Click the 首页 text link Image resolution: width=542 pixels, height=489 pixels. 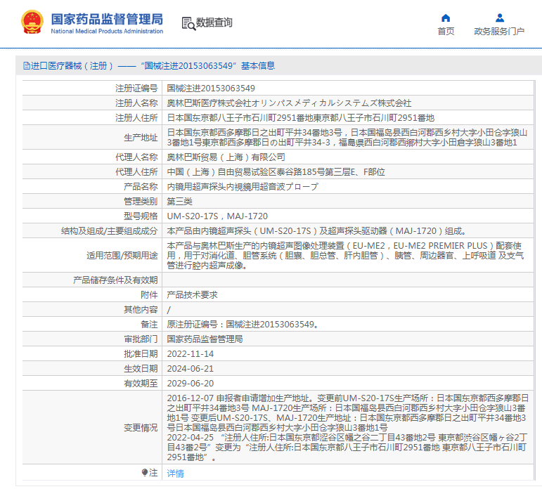[x=446, y=32]
